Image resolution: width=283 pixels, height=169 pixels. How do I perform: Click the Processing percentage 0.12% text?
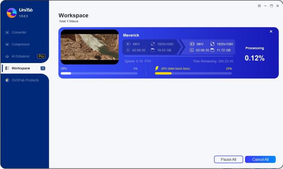[254, 58]
